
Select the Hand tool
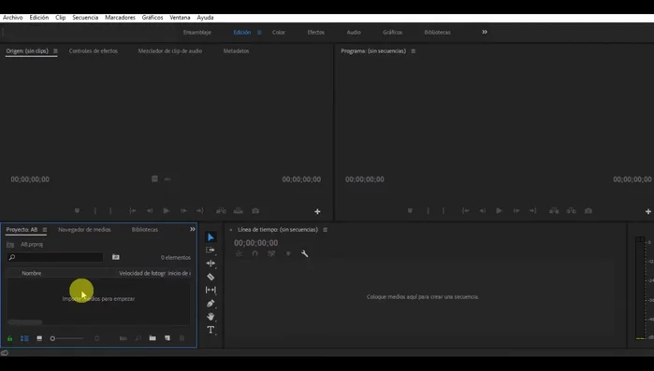211,317
